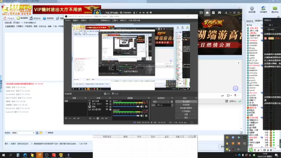This screenshot has width=281, height=158.
Task: Open OBS Scene Collection menu
Action: click(x=105, y=21)
